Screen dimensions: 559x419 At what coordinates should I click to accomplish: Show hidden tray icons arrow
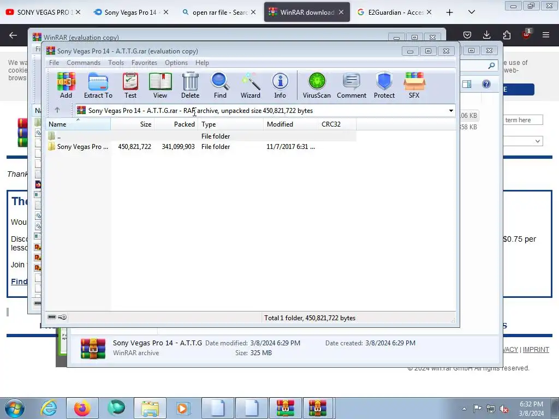(x=464, y=409)
